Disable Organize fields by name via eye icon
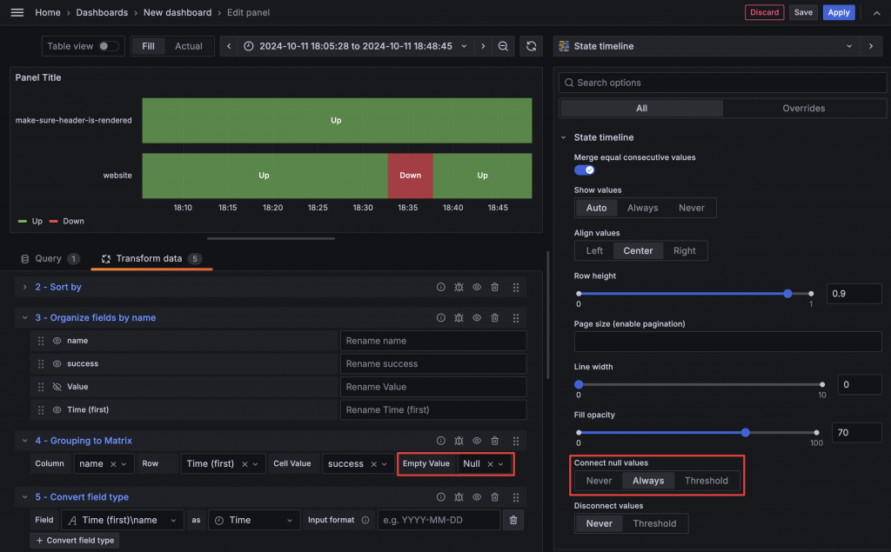Viewport: 891px width, 552px height. 477,317
